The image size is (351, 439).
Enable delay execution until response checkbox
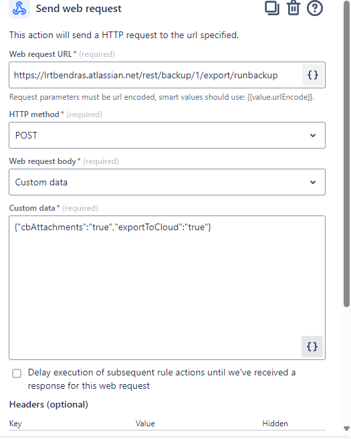click(x=17, y=373)
